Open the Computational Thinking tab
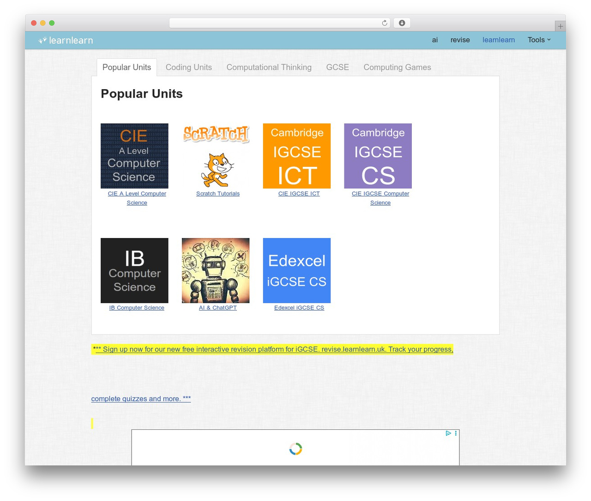Viewport: 591px width, 501px height. 269,67
